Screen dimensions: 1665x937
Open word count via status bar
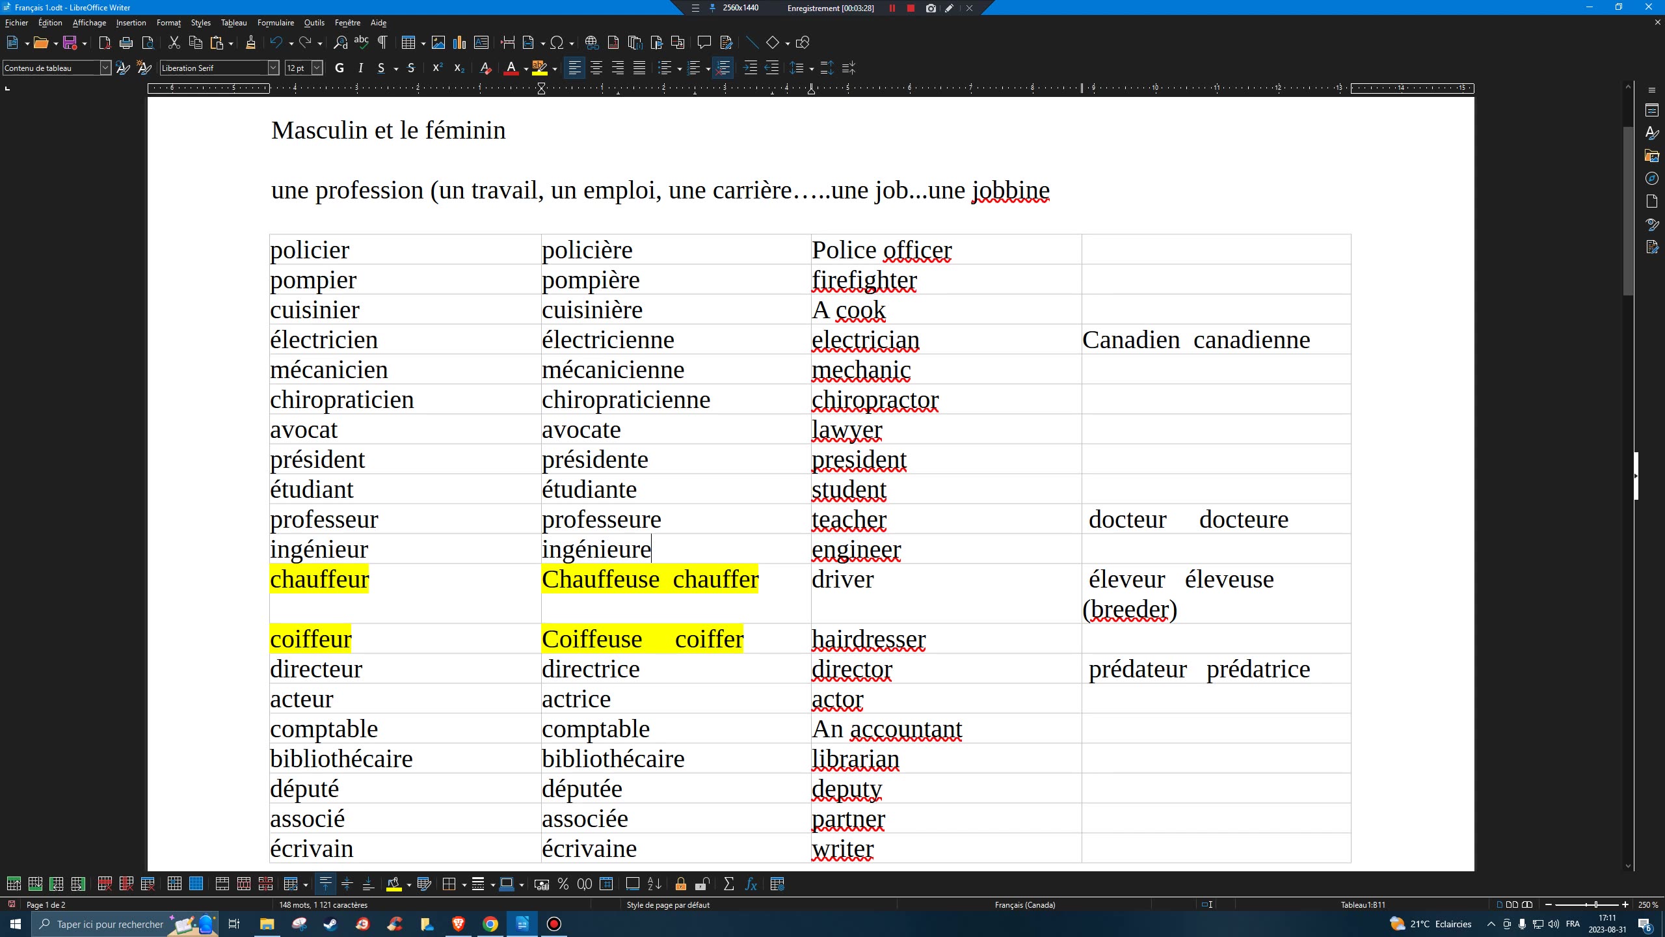coord(323,904)
